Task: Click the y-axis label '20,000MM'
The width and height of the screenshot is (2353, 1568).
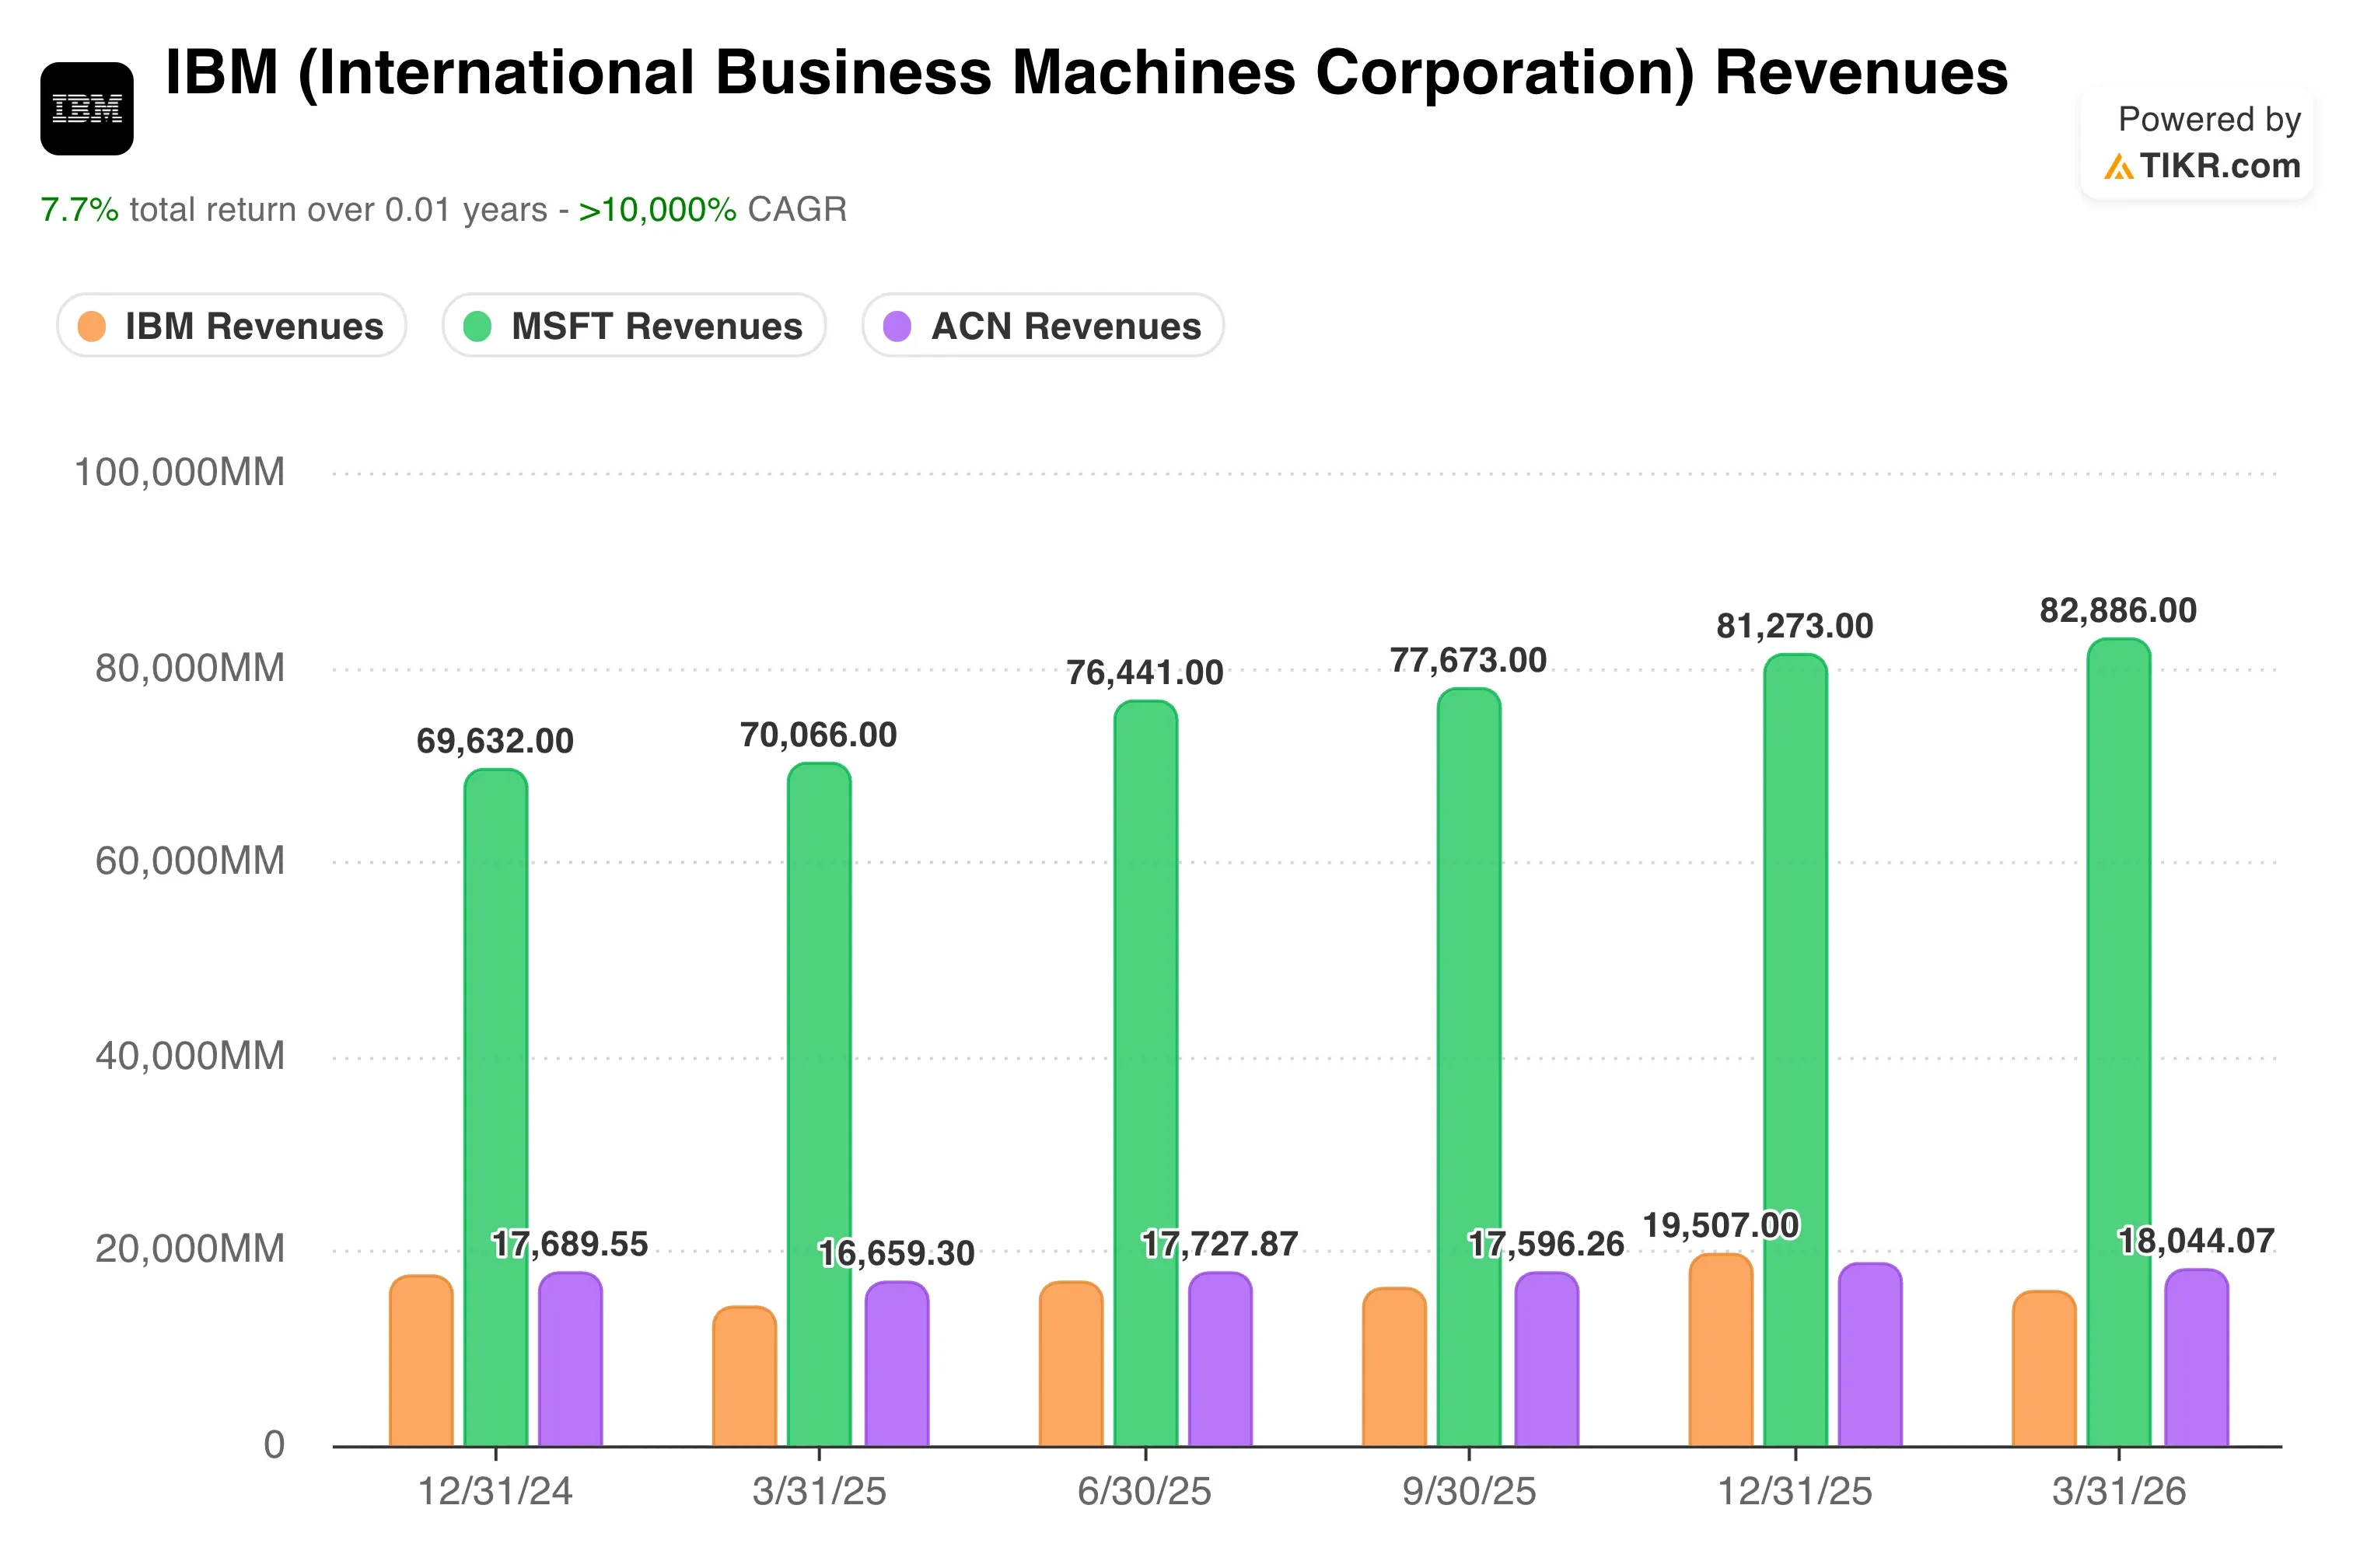Action: point(190,1249)
